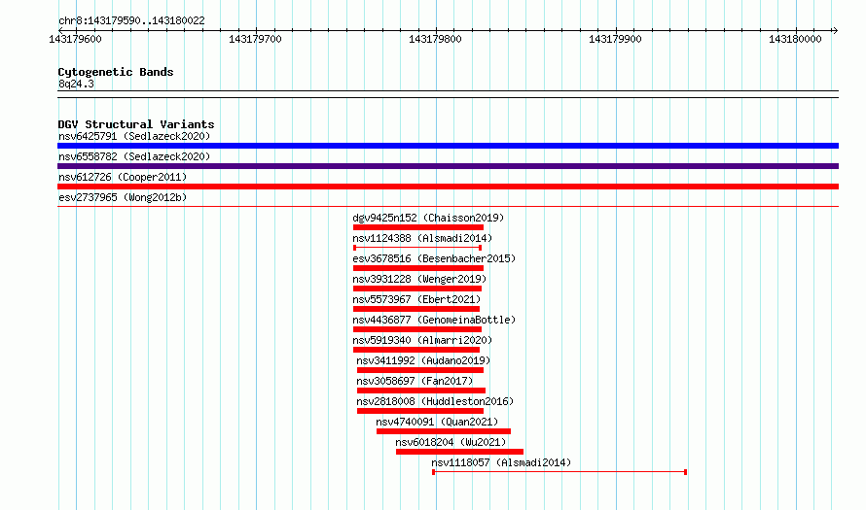Viewport: 866px width, 510px height.
Task: Click ruler position 143179600
Action: point(75,39)
